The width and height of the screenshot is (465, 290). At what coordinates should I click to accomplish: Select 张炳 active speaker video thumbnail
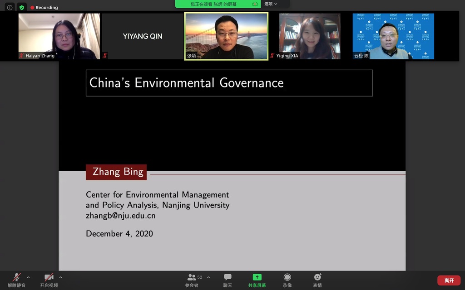click(x=226, y=36)
